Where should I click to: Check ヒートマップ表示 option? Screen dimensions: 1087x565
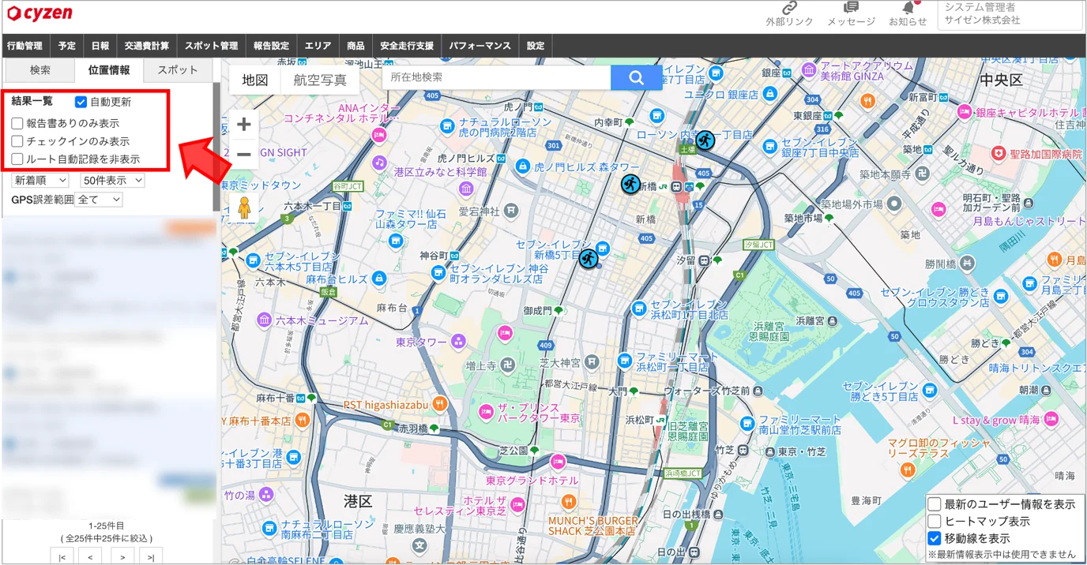click(x=935, y=522)
